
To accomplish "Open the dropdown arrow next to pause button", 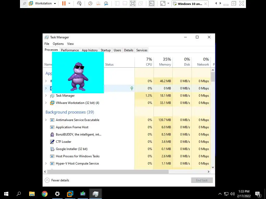I will click(x=69, y=3).
